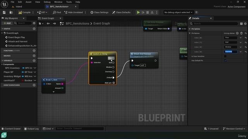248x139 pixels.
Task: Open the Tools menu
Action: 69,2
